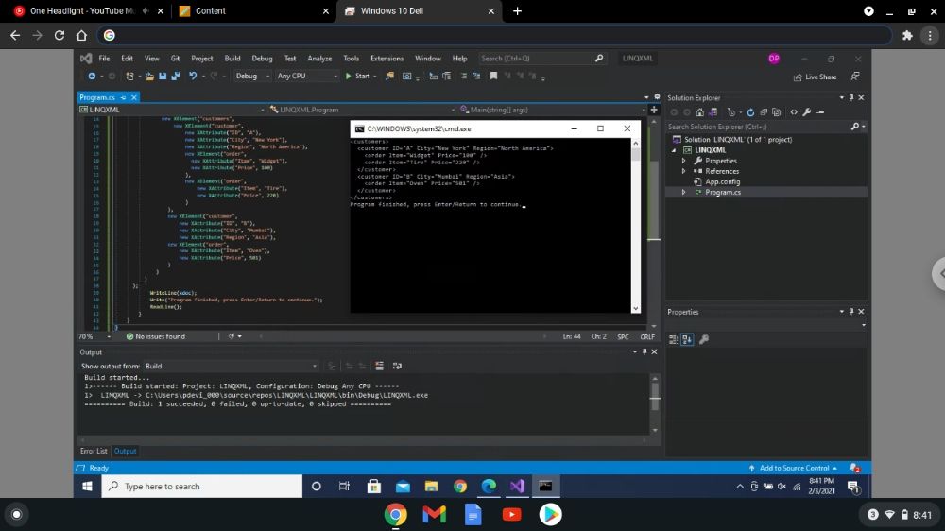Click Alphabetical sort icon in Properties panel
This screenshot has width=945, height=531.
pos(687,339)
